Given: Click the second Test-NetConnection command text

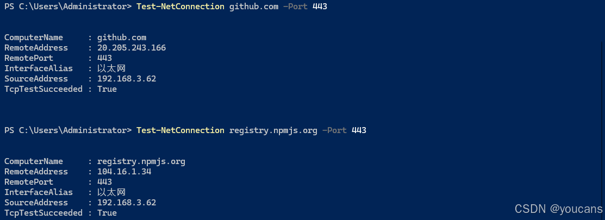Looking at the screenshot, I should (180, 130).
